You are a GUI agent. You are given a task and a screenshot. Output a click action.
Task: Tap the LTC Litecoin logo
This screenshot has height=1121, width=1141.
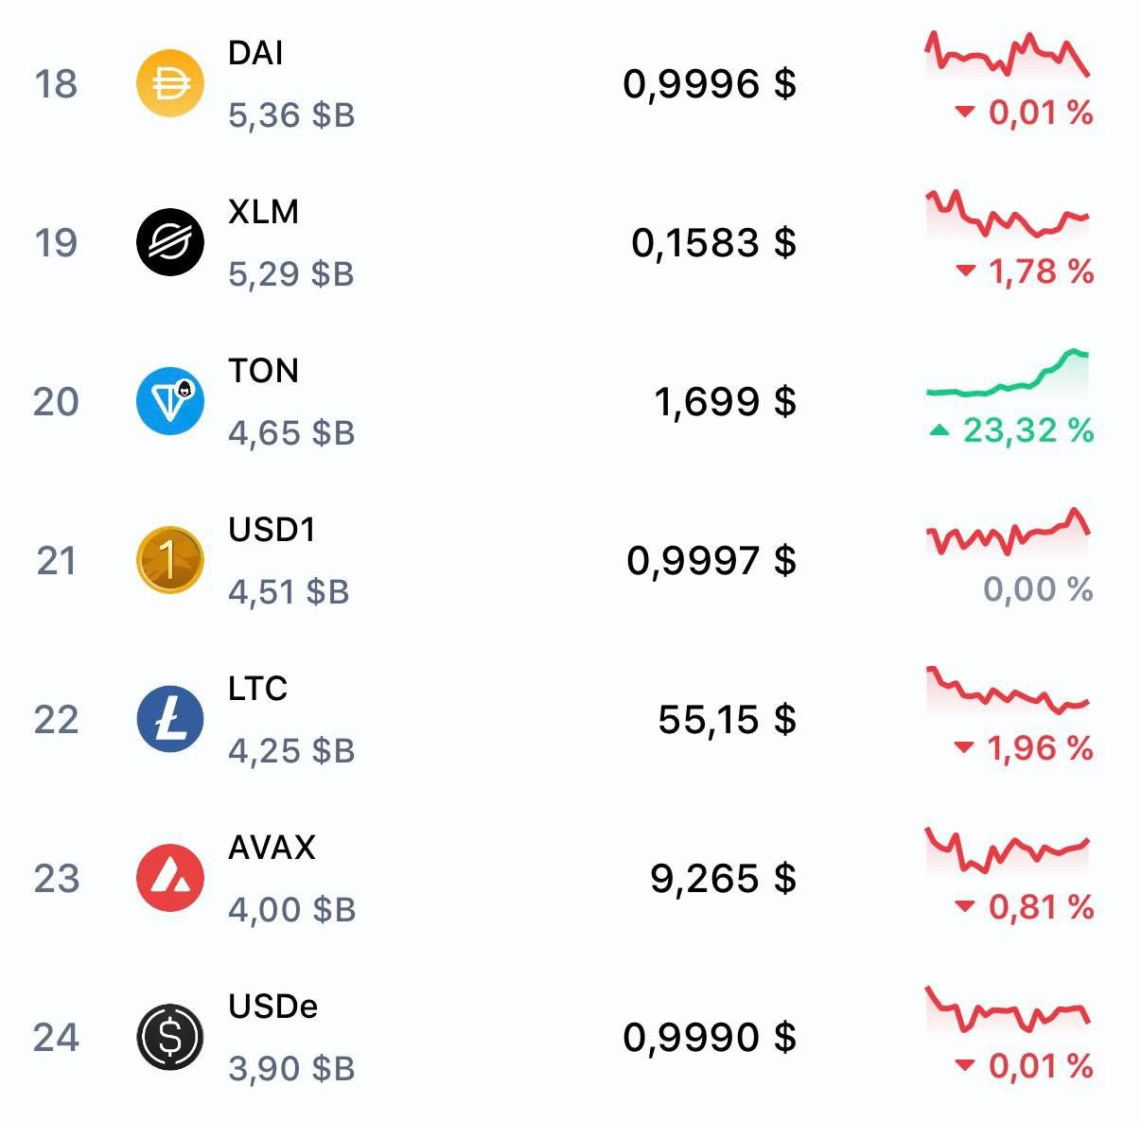pos(170,719)
